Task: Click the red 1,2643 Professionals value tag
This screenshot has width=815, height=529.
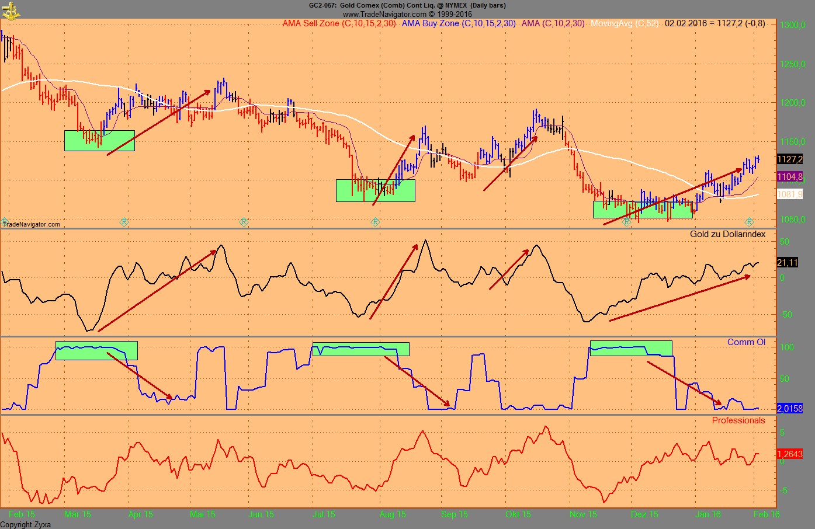Action: click(x=789, y=454)
